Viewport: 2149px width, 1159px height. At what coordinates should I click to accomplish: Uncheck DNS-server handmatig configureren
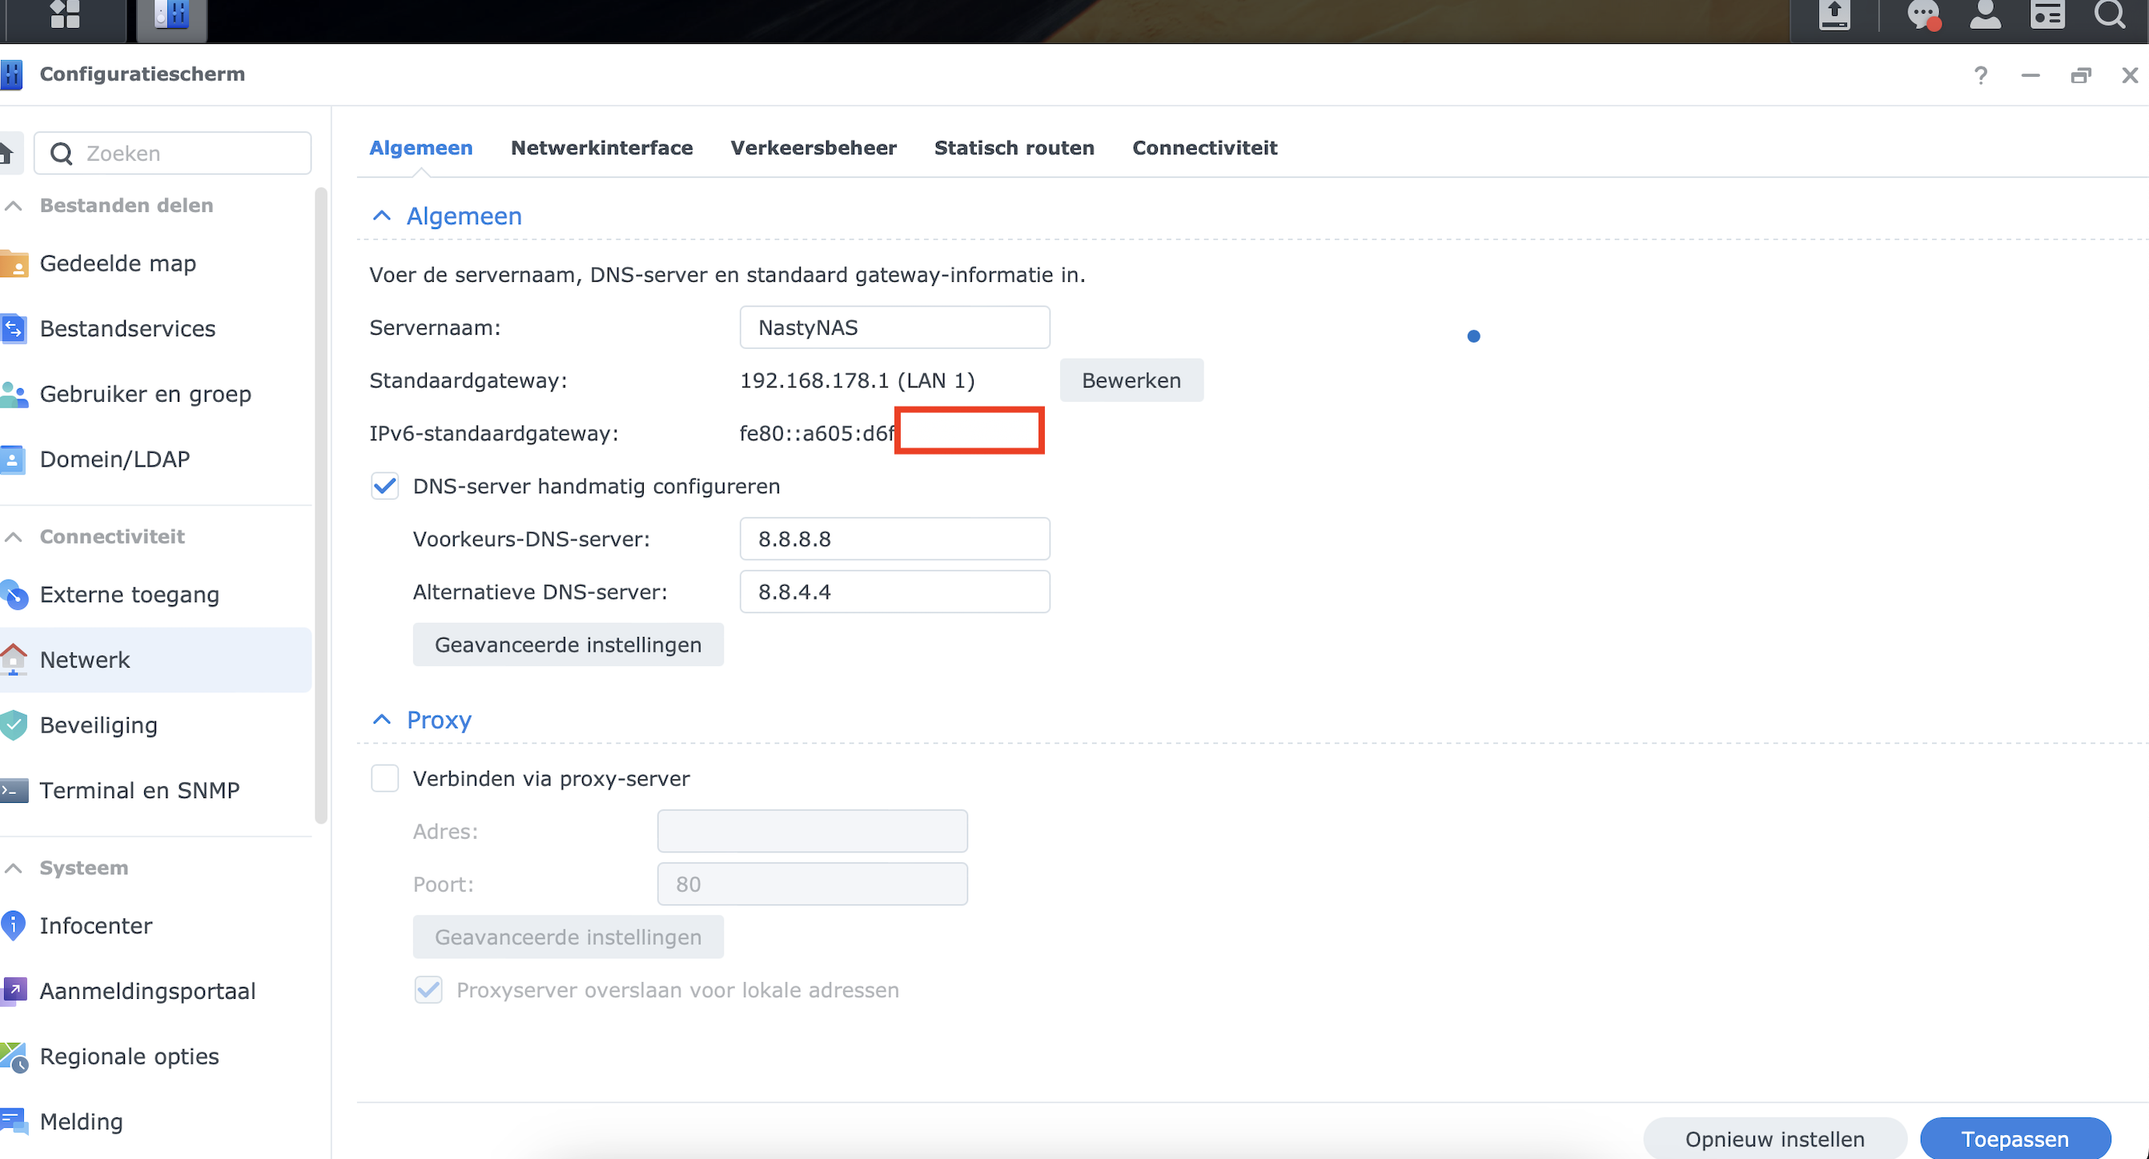coord(384,486)
